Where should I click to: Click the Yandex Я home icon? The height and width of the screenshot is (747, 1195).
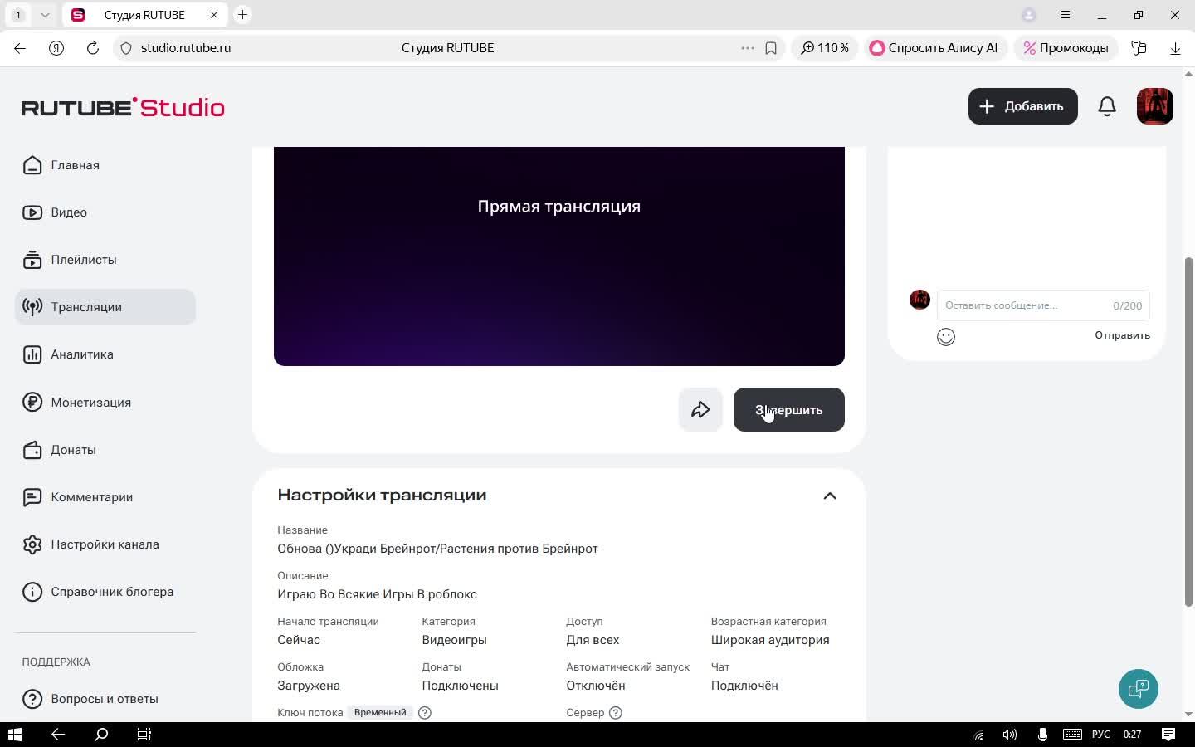click(56, 48)
